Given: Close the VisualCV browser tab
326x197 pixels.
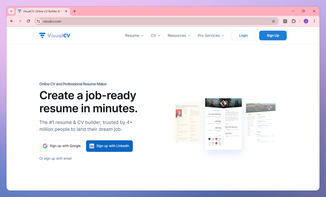Looking at the screenshot, I should point(66,11).
